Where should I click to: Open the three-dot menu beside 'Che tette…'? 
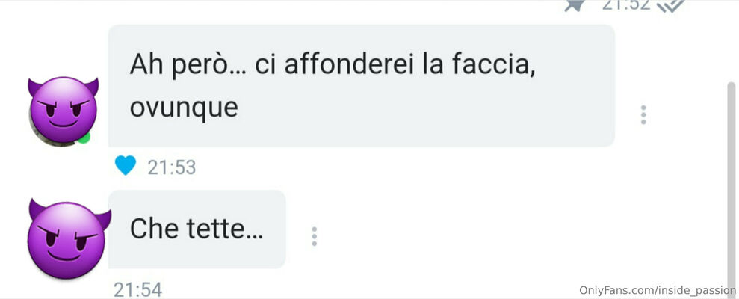pyautogui.click(x=315, y=236)
